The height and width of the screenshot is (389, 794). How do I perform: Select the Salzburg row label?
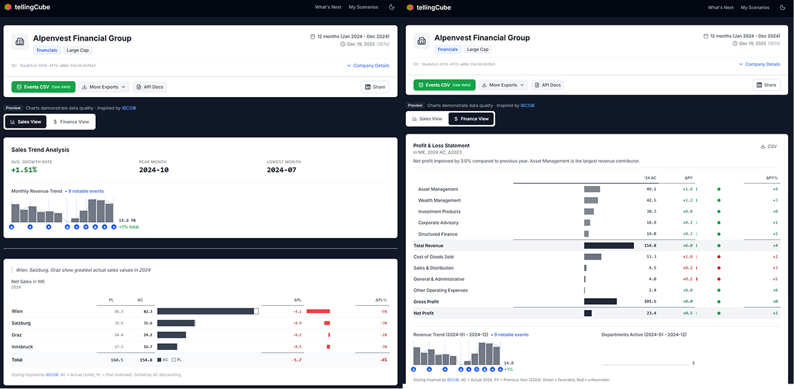[x=20, y=323]
